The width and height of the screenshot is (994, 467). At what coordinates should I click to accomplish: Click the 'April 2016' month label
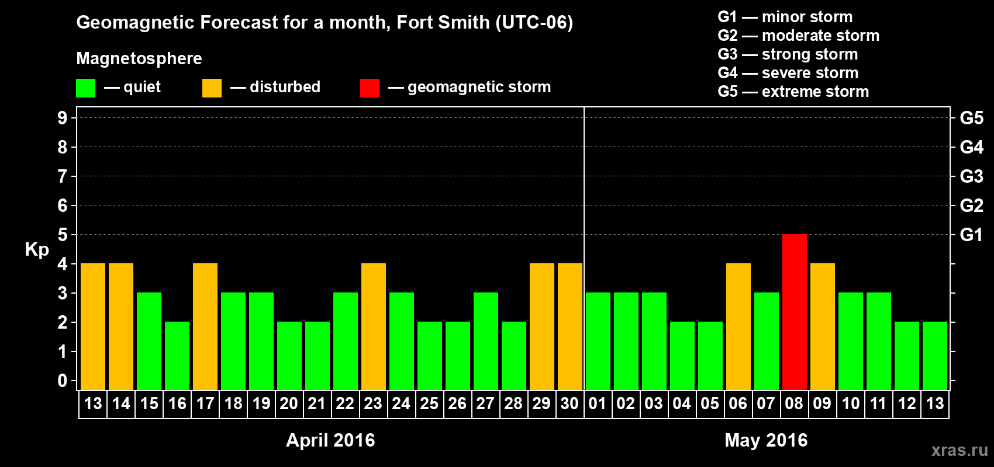(330, 440)
